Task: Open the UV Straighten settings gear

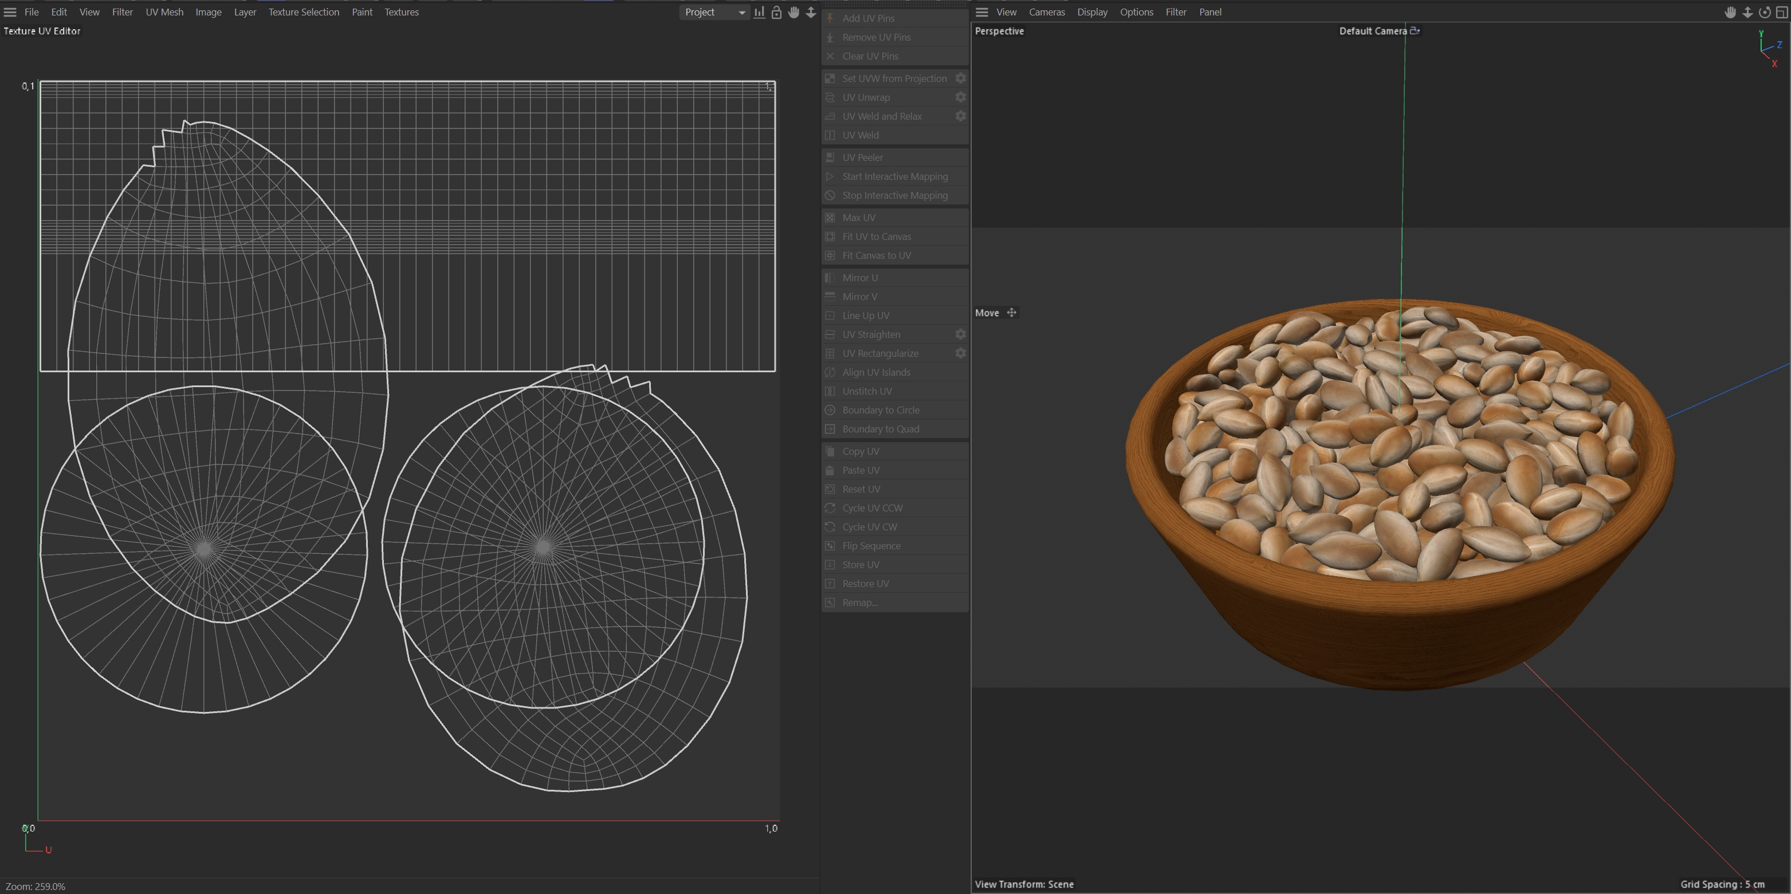Action: (960, 334)
